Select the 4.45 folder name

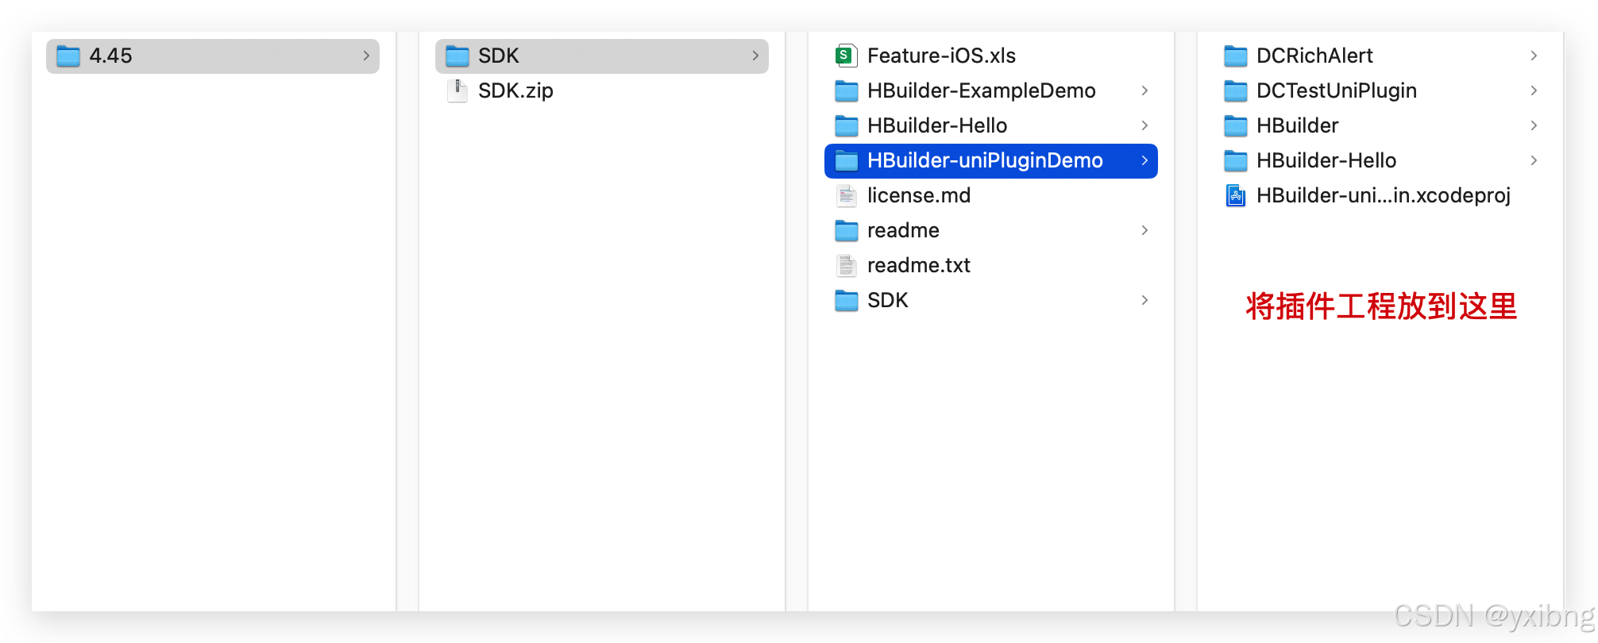(x=110, y=56)
